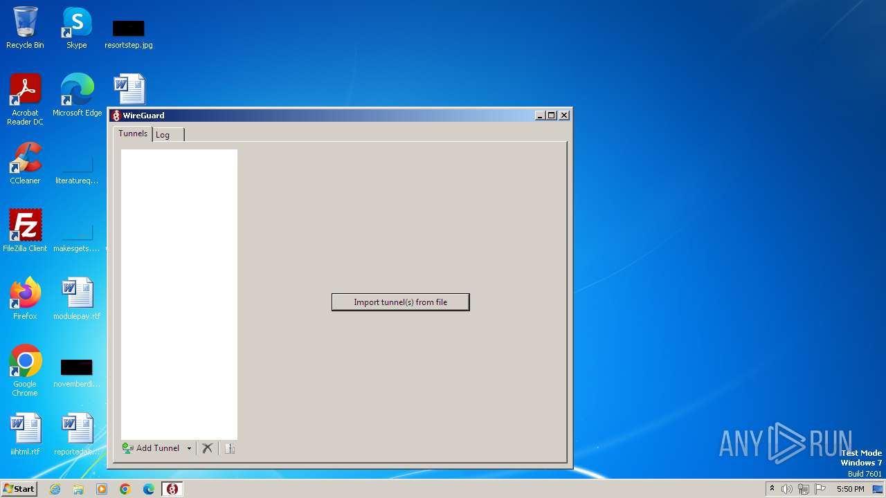Select the novemberdi... desktop file
Viewport: 886px width, 498px height.
pos(77,373)
